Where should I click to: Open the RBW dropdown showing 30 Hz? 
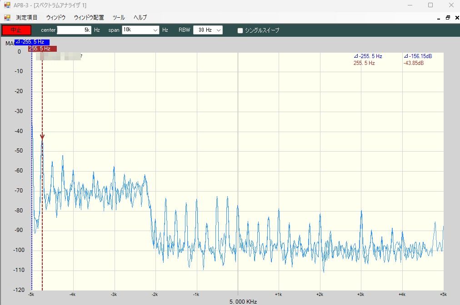pyautogui.click(x=219, y=30)
